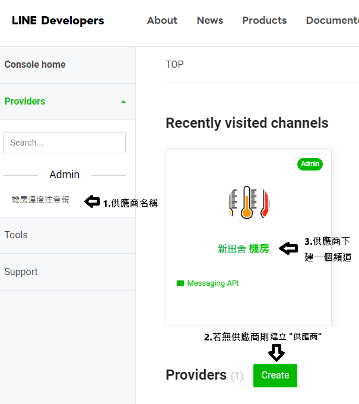359x404 pixels.
Task: Focus the provider Search field
Action: (64, 143)
